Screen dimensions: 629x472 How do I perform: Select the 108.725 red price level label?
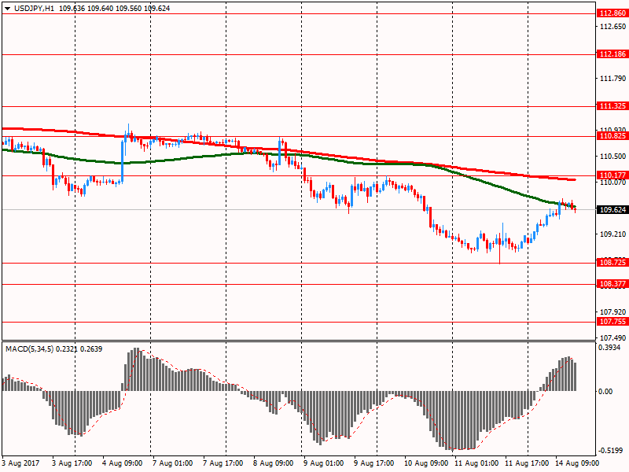[612, 263]
